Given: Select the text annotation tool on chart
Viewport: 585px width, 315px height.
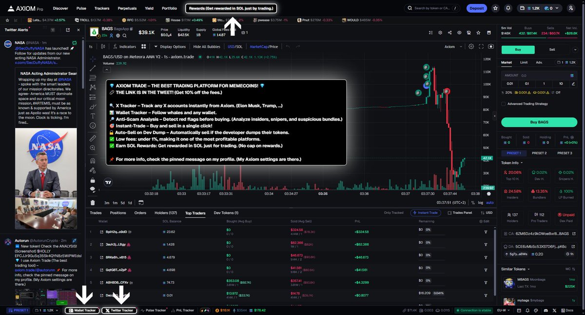Looking at the screenshot, I should pos(93,116).
